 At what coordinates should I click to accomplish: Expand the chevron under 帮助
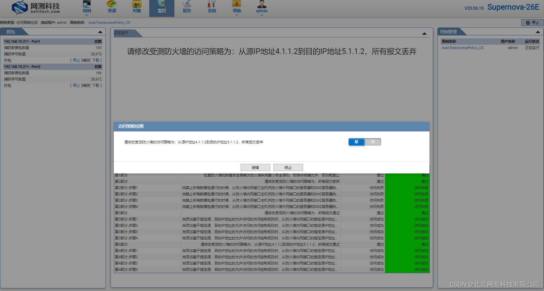[237, 15]
